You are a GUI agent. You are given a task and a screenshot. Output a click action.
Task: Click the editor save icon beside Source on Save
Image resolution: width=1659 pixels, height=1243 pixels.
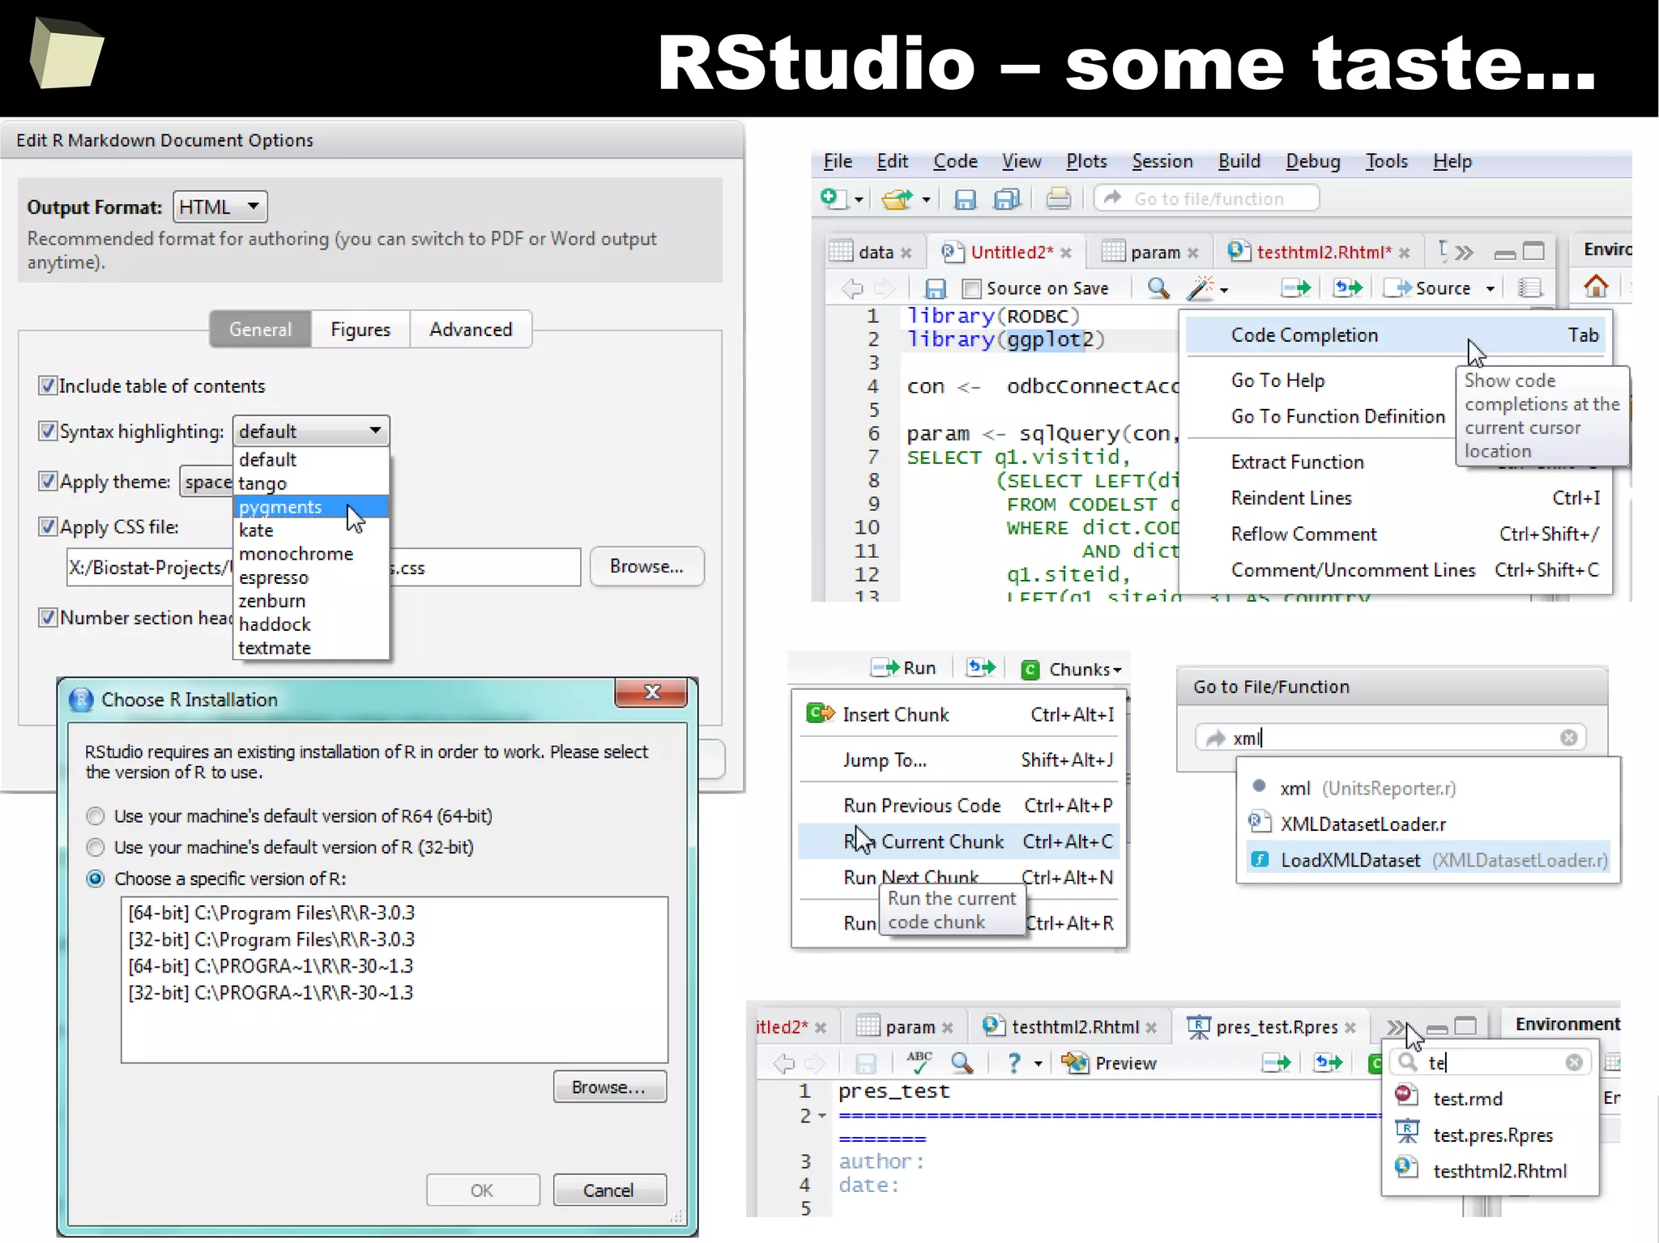point(936,289)
